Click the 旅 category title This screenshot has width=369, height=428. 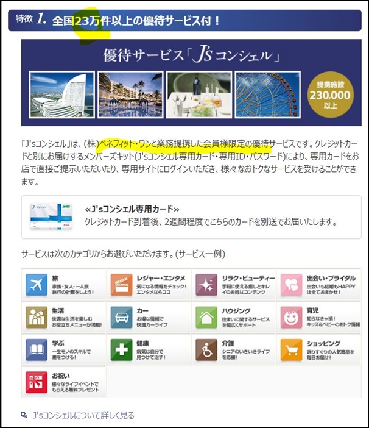coord(55,278)
